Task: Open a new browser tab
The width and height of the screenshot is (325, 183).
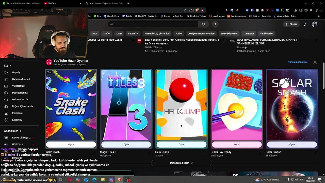Action: click(x=128, y=3)
